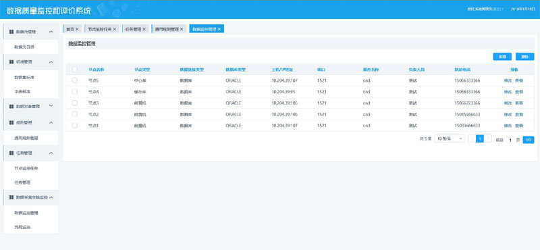Click 查看 for row 节点1
540x250 pixels.
click(x=518, y=126)
